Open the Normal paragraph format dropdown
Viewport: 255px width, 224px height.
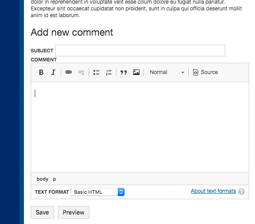tap(166, 72)
